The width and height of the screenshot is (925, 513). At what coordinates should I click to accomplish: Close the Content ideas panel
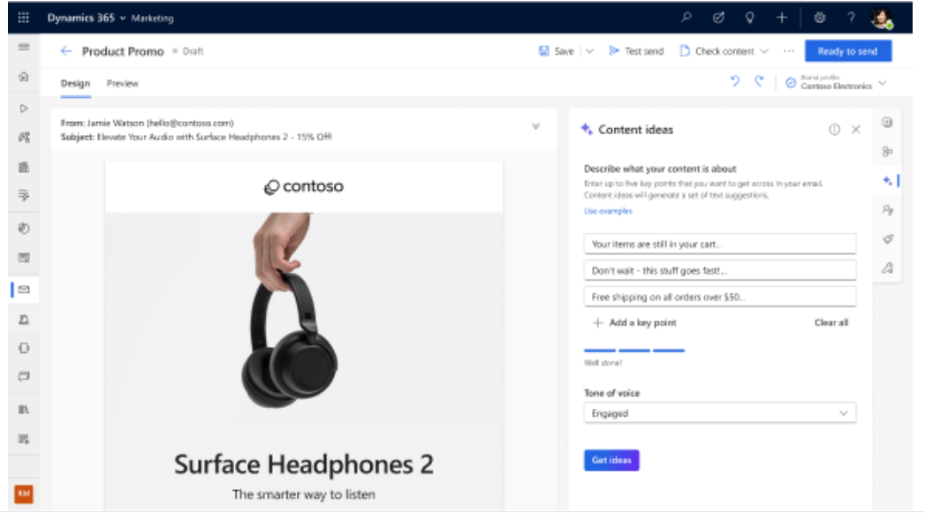(x=856, y=130)
